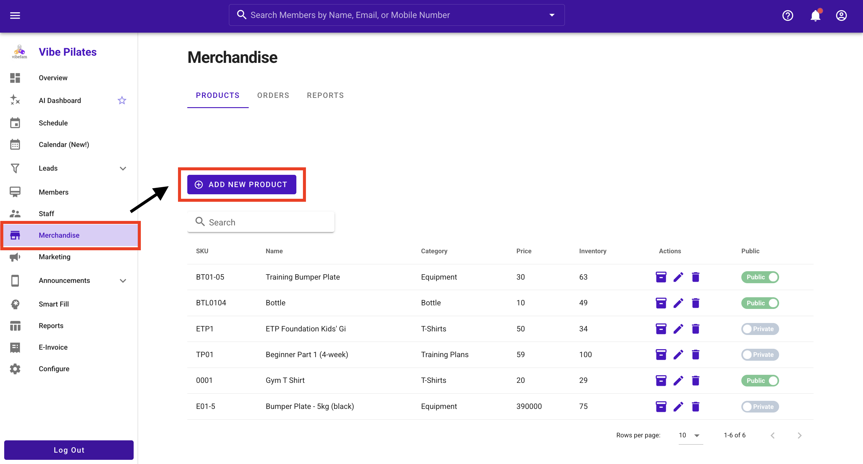The width and height of the screenshot is (863, 464).
Task: Favorite AI Dashboard with the star icon
Action: point(122,100)
